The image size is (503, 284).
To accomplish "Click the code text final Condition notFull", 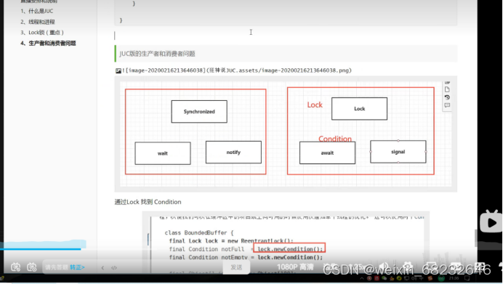I will 206,249.
